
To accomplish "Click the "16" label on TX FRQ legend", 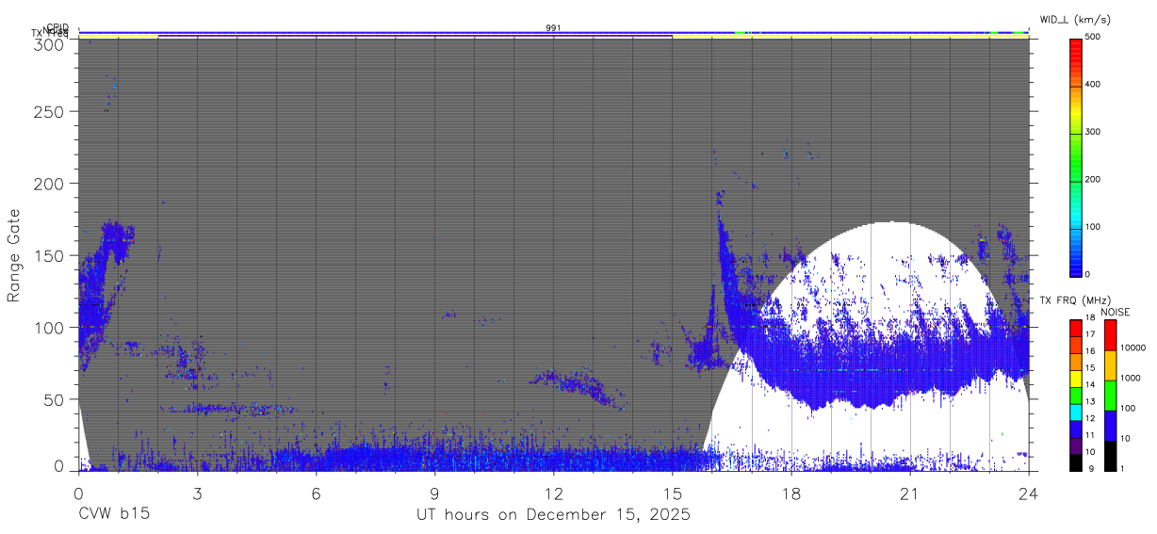I will point(1090,352).
